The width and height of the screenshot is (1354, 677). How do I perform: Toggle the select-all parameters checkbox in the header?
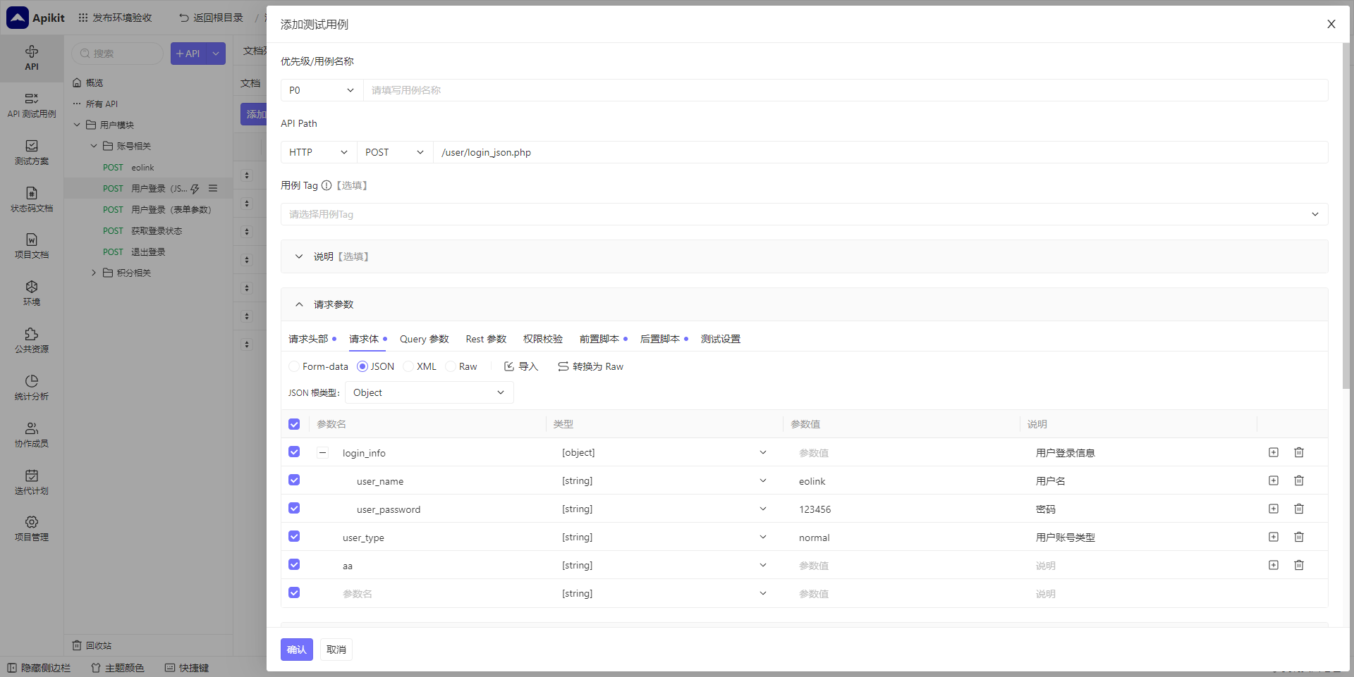pos(294,424)
